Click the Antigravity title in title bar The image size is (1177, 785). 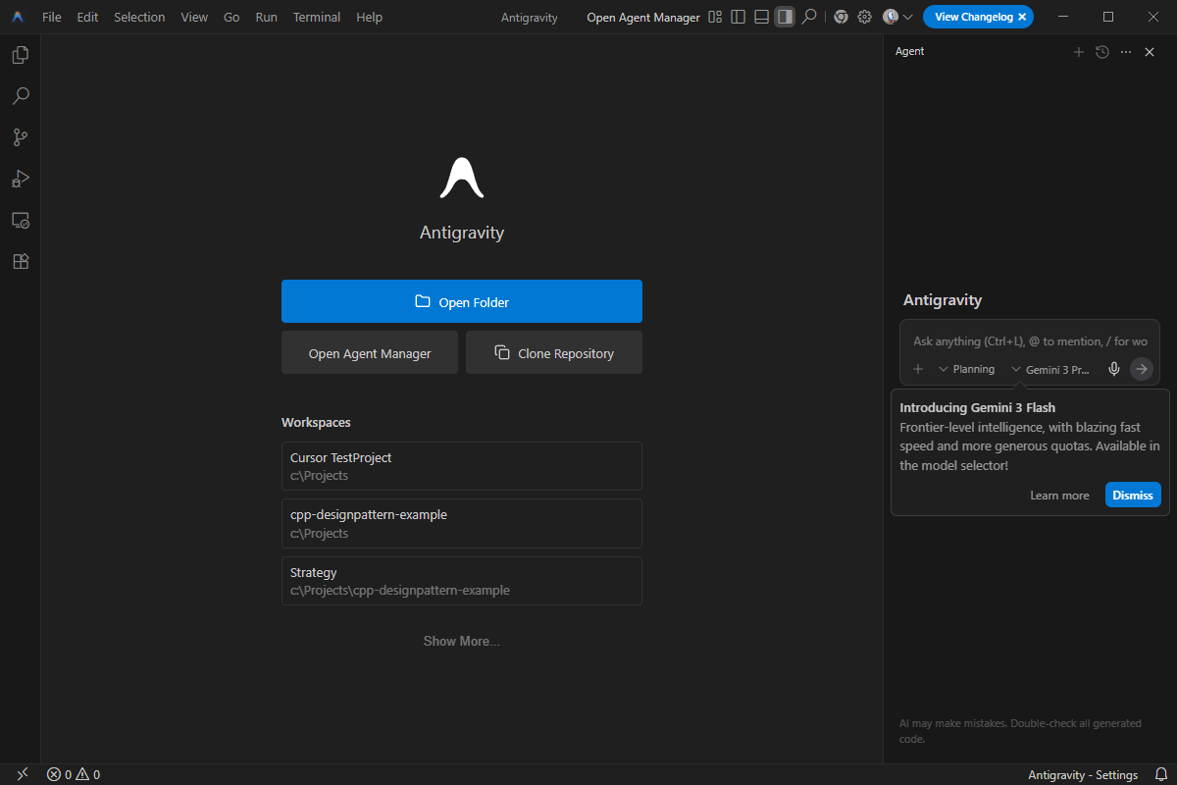point(532,17)
